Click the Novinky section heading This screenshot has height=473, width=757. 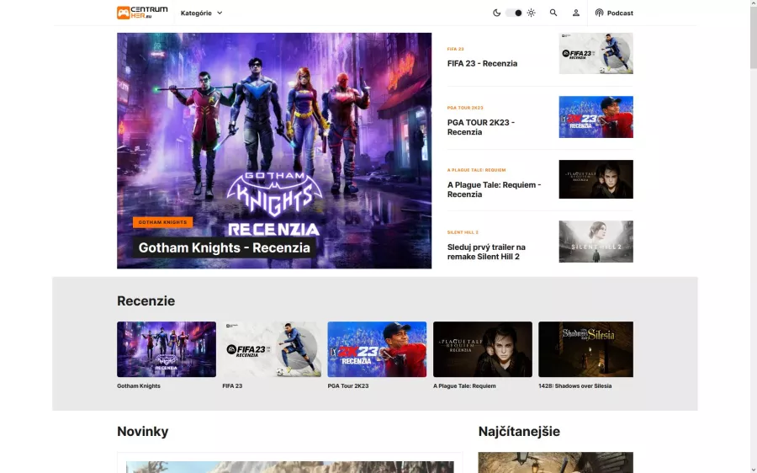(142, 432)
